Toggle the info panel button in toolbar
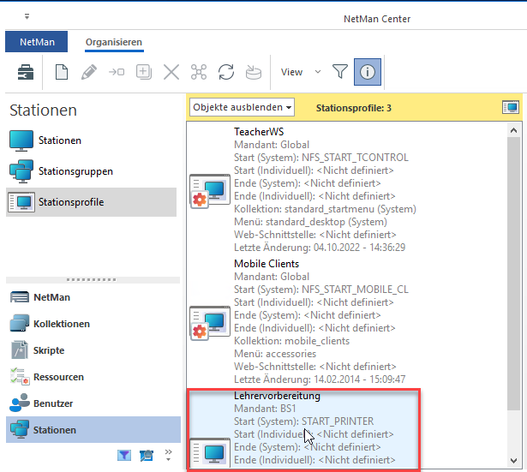This screenshot has height=472, width=527. pyautogui.click(x=366, y=73)
